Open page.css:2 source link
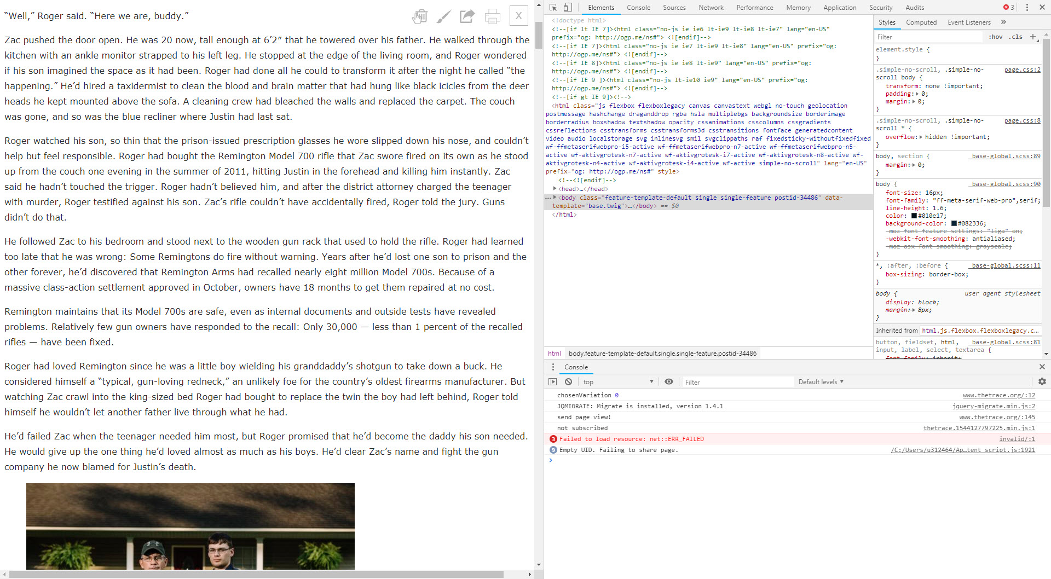The width and height of the screenshot is (1051, 579). coord(1023,70)
